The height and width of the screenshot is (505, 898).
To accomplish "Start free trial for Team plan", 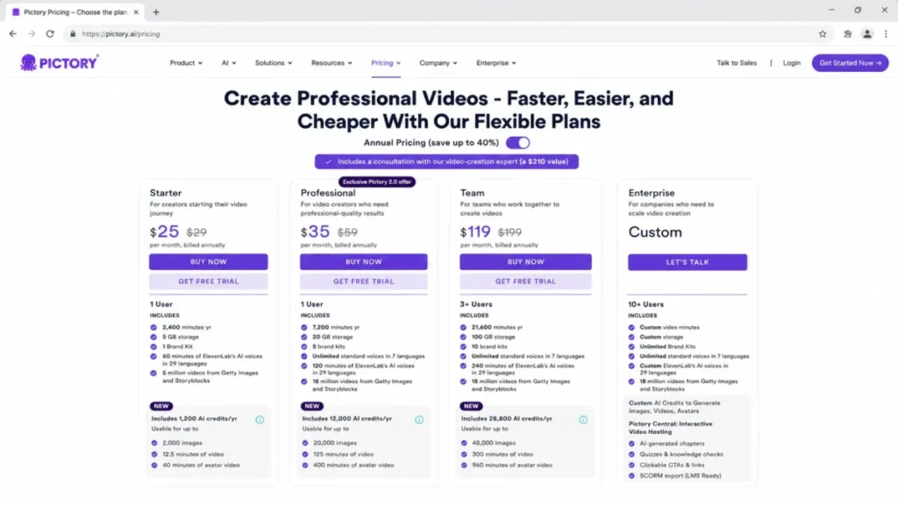I will pyautogui.click(x=526, y=281).
